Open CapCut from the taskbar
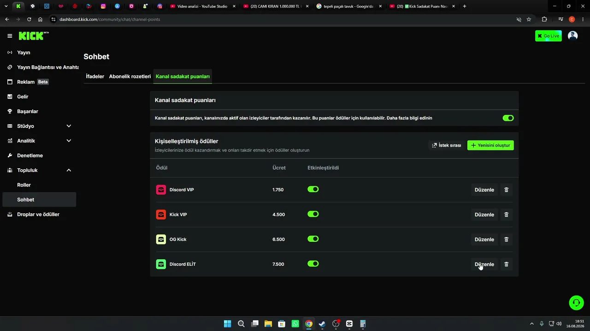Image resolution: width=590 pixels, height=331 pixels. pyautogui.click(x=349, y=324)
